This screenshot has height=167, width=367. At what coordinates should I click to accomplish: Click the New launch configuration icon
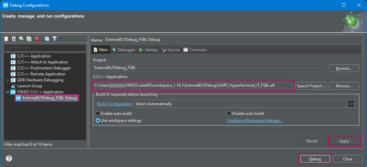tap(7, 39)
